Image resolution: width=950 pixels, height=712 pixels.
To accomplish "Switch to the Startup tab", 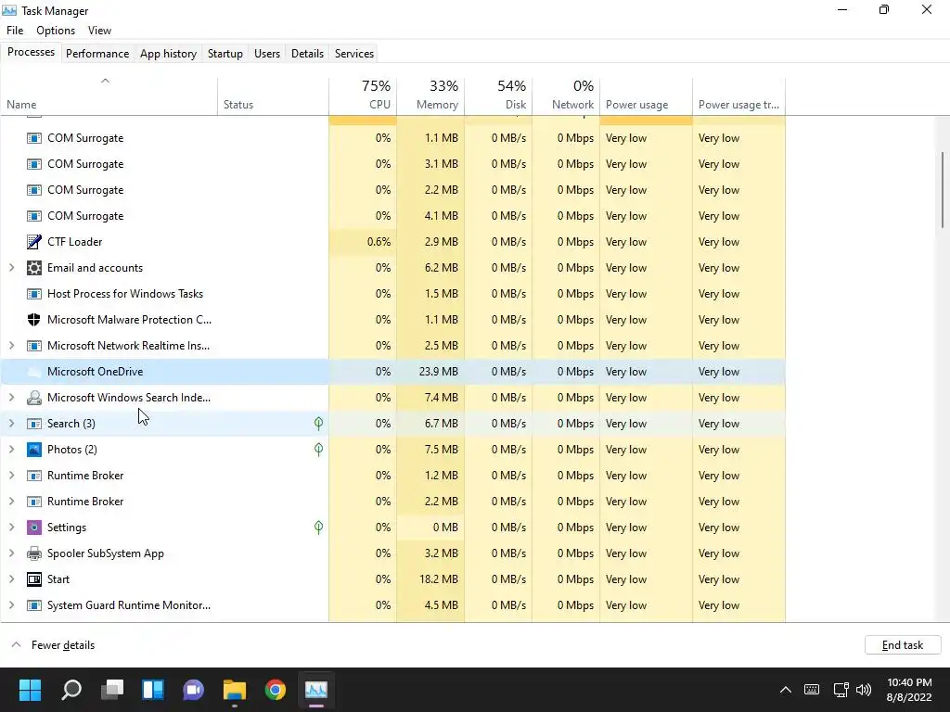I will tap(225, 53).
